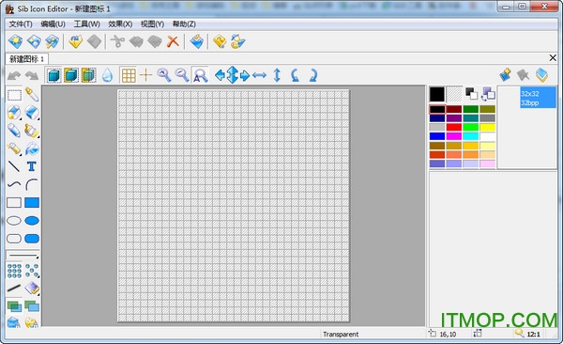The image size is (563, 344).
Task: Select the rectangular selection tool
Action: (x=14, y=95)
